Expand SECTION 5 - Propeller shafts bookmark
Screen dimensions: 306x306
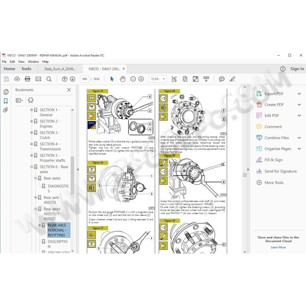[x=31, y=155]
